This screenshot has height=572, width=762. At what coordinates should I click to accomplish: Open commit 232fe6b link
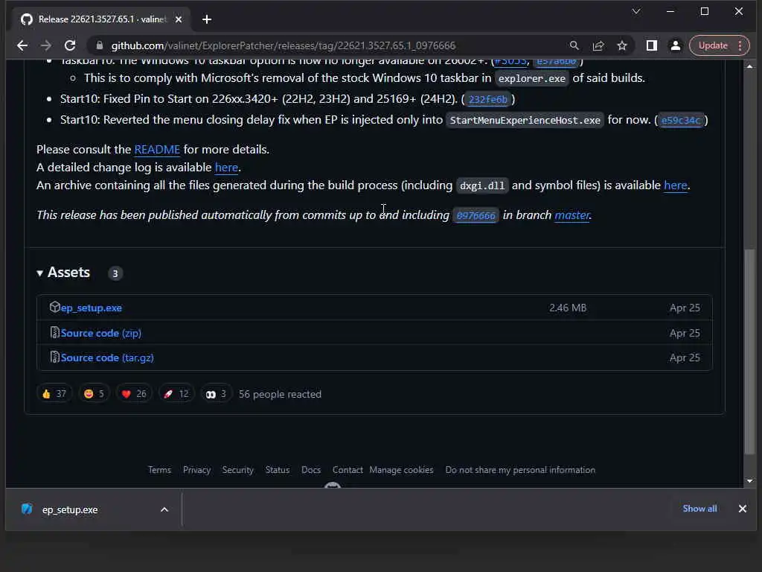[x=488, y=100]
